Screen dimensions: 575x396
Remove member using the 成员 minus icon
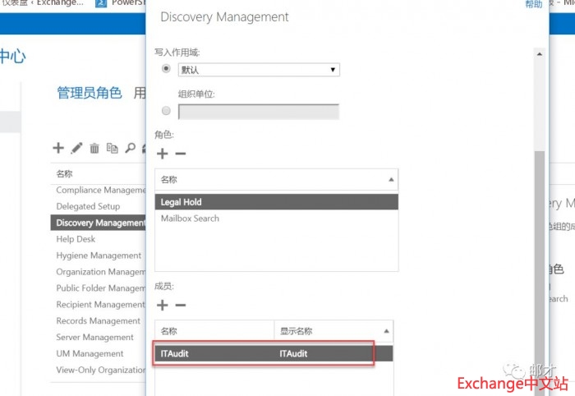point(181,305)
